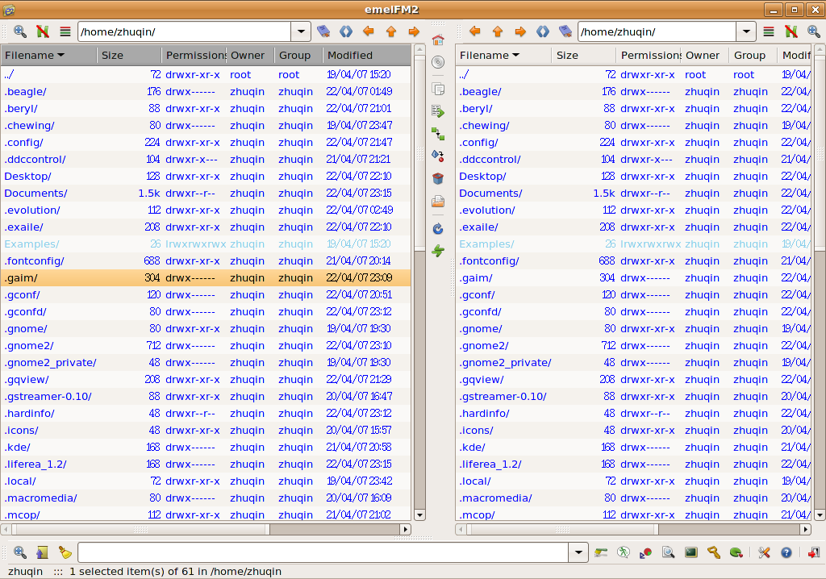Image resolution: width=826 pixels, height=579 pixels.
Task: Click the disc icon in center toolbar
Action: [x=438, y=62]
